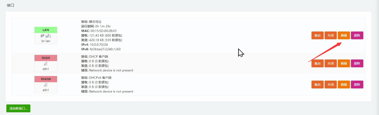379x115 pixels.
Task: Delete the LAN interface with 删除
Action: 357,36
